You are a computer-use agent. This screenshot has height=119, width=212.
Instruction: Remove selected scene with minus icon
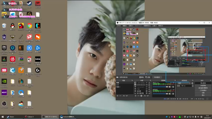pos(120,96)
